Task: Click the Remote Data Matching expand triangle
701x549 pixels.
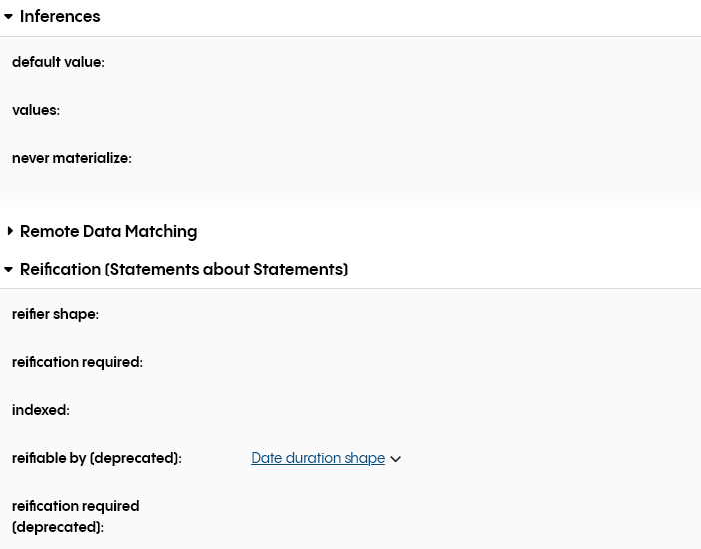Action: pos(10,231)
